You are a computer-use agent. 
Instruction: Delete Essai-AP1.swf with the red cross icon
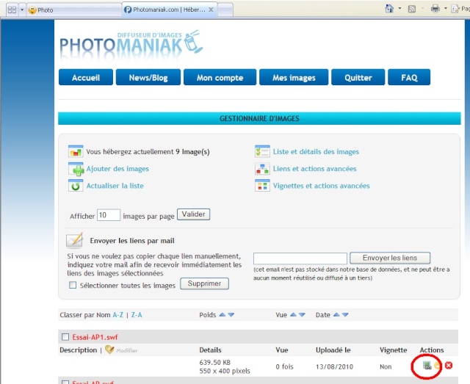click(x=449, y=366)
